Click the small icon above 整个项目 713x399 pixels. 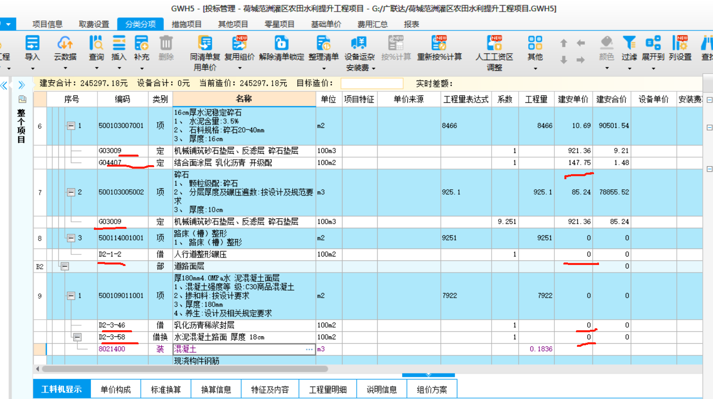[22, 99]
